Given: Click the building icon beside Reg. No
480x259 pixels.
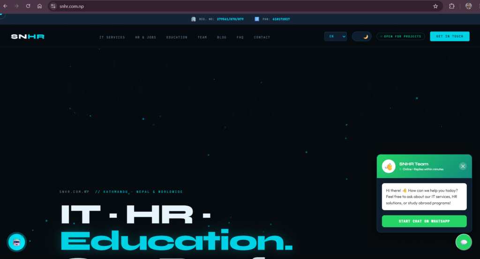Looking at the screenshot, I should pos(194,19).
